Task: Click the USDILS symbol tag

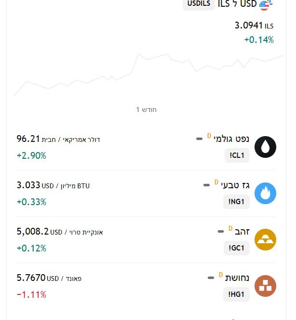Action: click(x=199, y=4)
